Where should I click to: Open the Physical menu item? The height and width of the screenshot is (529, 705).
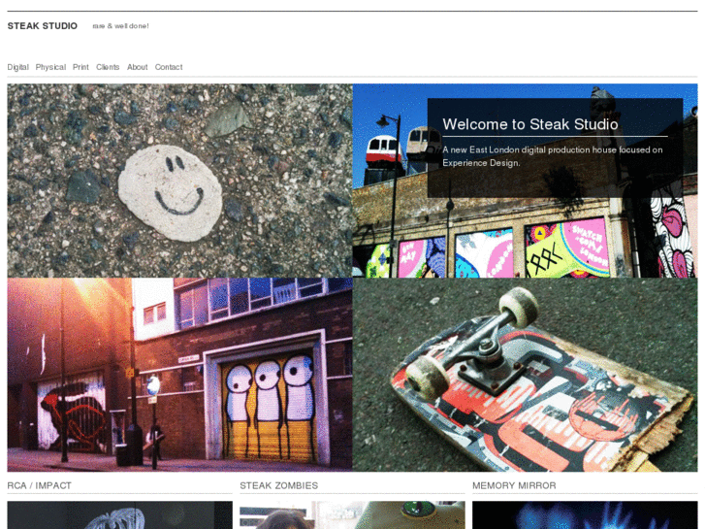(50, 67)
